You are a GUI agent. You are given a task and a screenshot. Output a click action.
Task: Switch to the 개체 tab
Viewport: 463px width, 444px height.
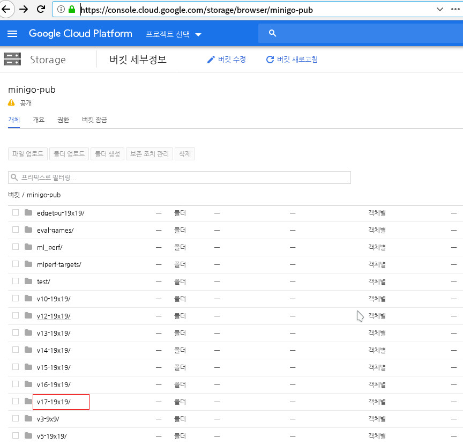[14, 120]
